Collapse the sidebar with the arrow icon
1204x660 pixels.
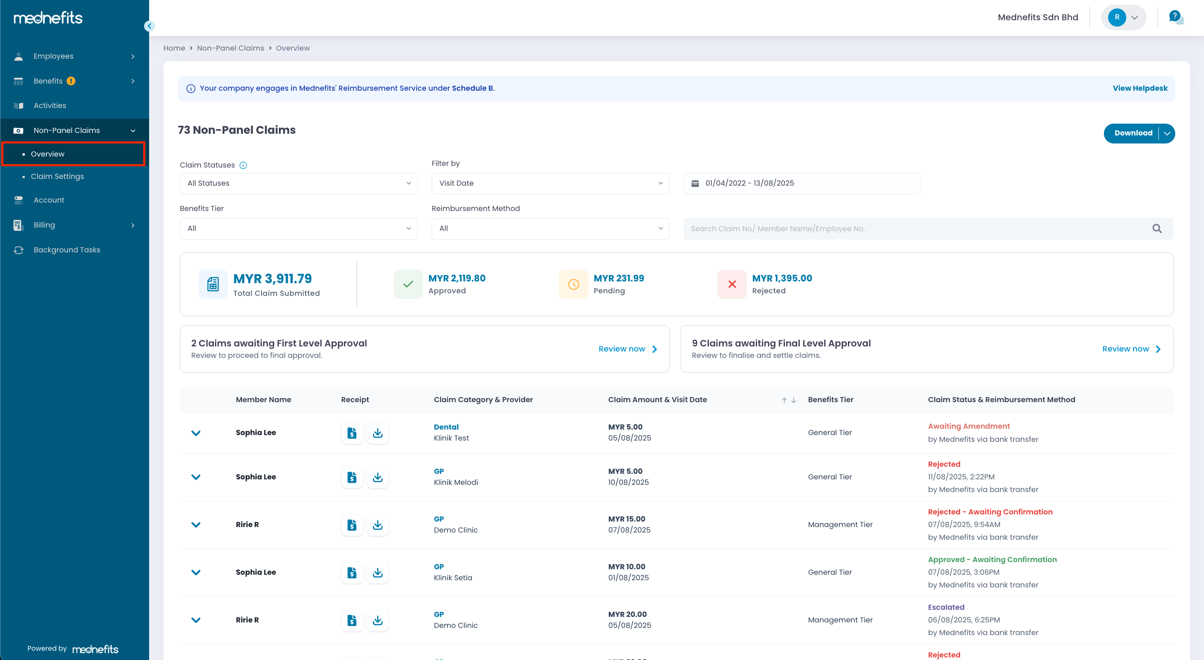coord(149,26)
